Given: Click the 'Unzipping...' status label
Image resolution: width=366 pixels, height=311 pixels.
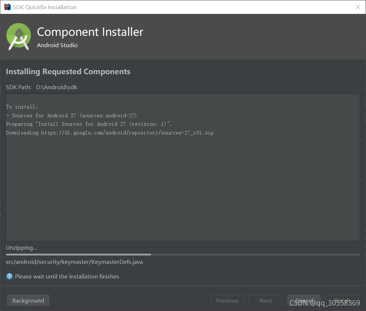Looking at the screenshot, I should coord(22,247).
